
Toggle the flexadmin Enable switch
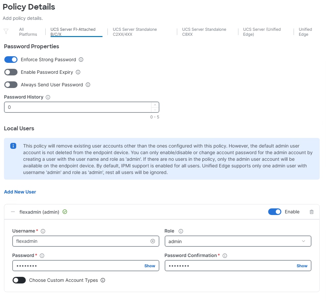tap(275, 212)
